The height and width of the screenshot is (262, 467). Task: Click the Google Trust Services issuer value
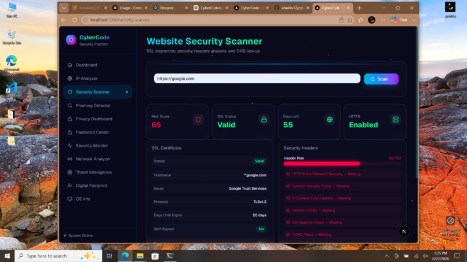(247, 189)
